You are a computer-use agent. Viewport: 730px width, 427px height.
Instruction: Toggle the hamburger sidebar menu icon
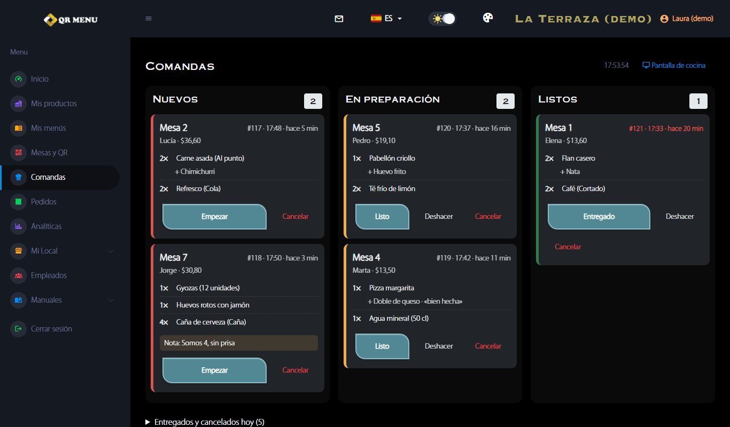point(149,19)
